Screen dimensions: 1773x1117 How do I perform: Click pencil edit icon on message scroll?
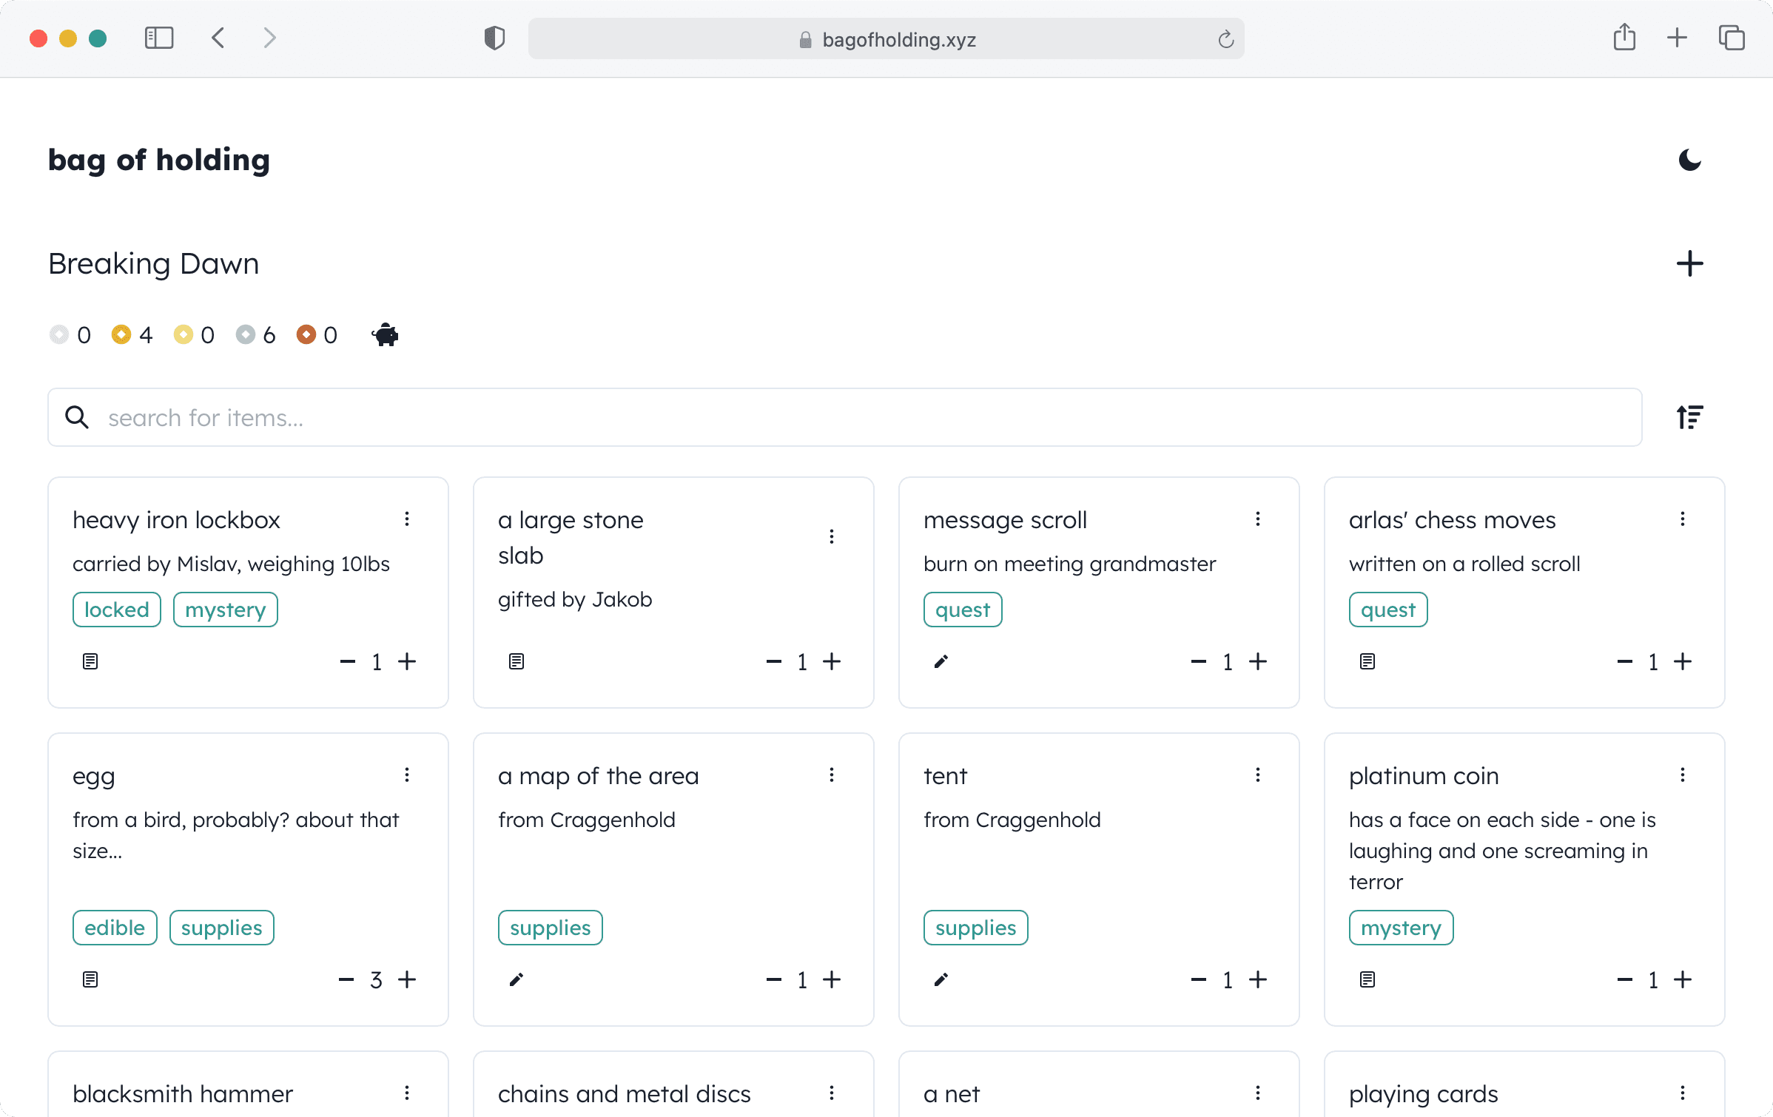[941, 661]
